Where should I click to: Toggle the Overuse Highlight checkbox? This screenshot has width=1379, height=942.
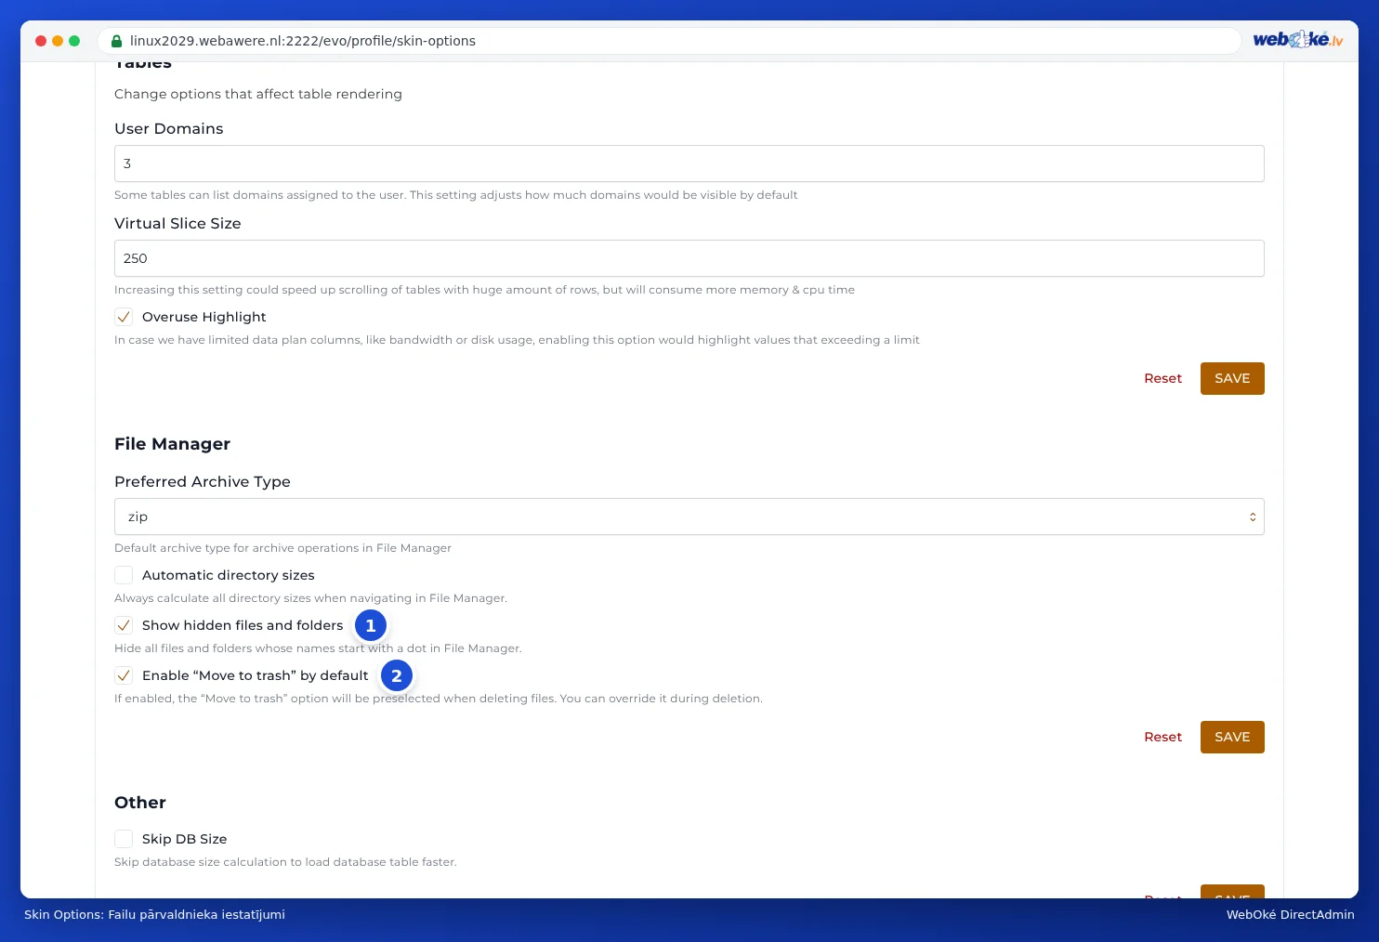[124, 317]
